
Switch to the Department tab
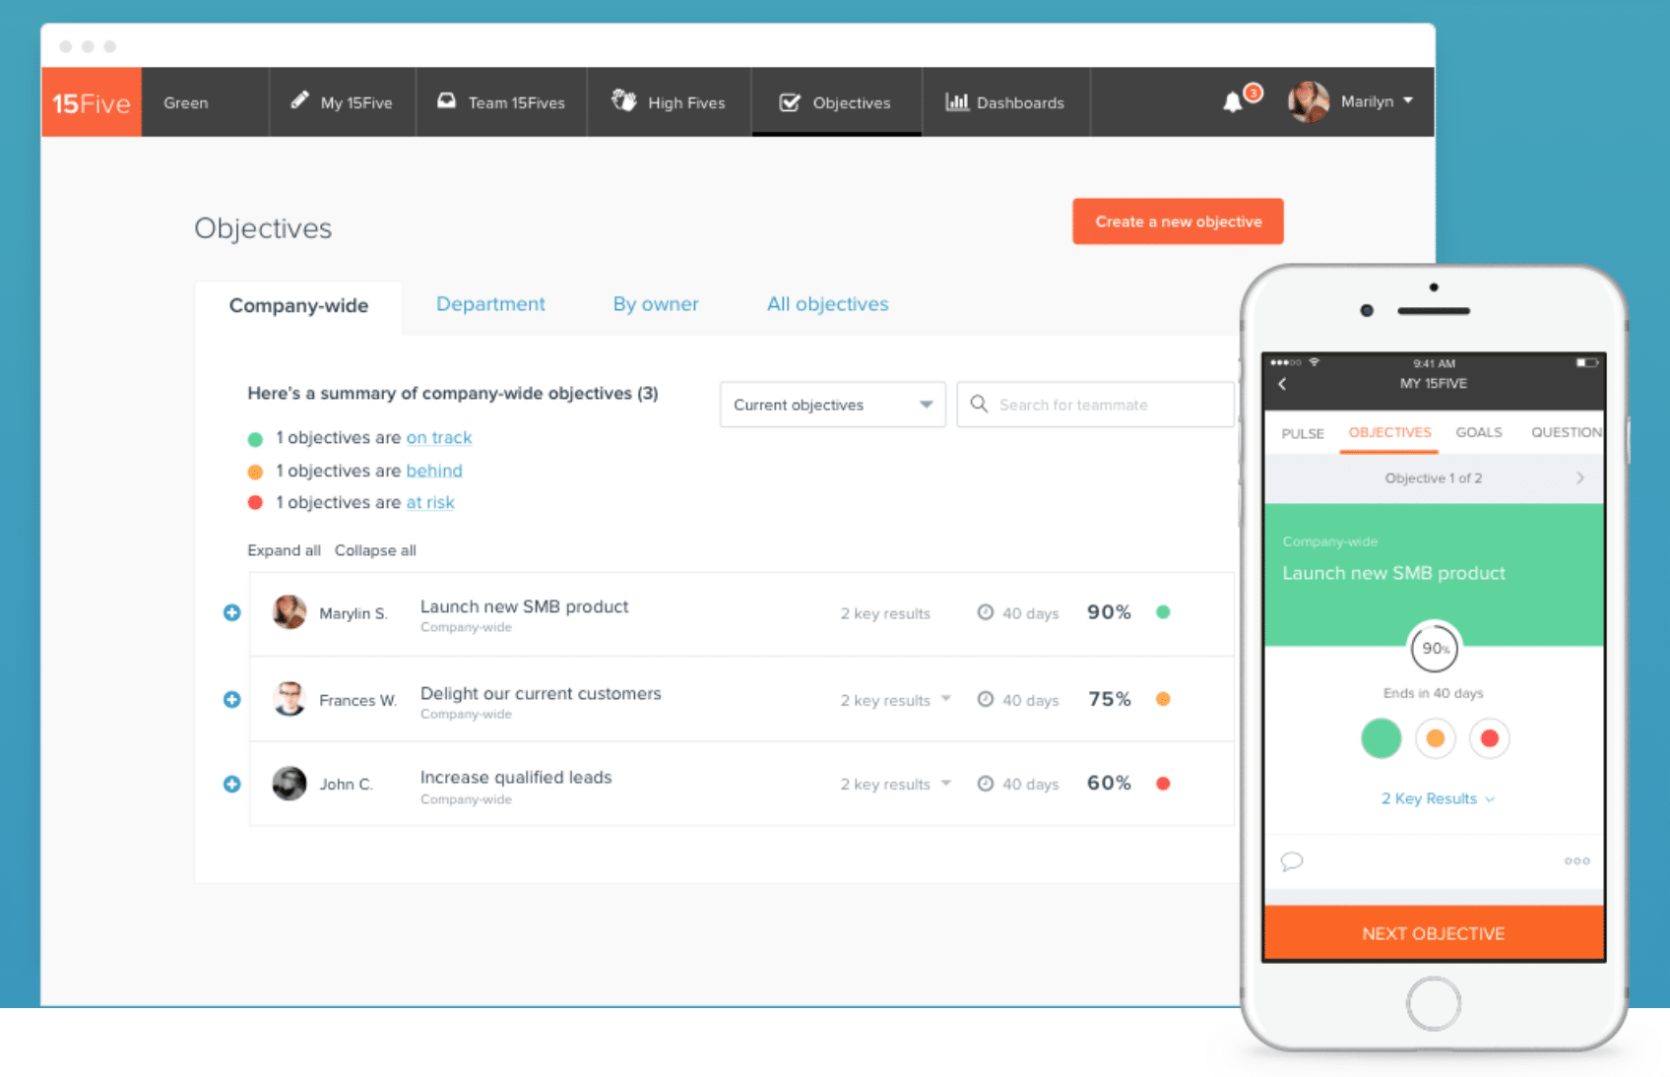point(490,304)
